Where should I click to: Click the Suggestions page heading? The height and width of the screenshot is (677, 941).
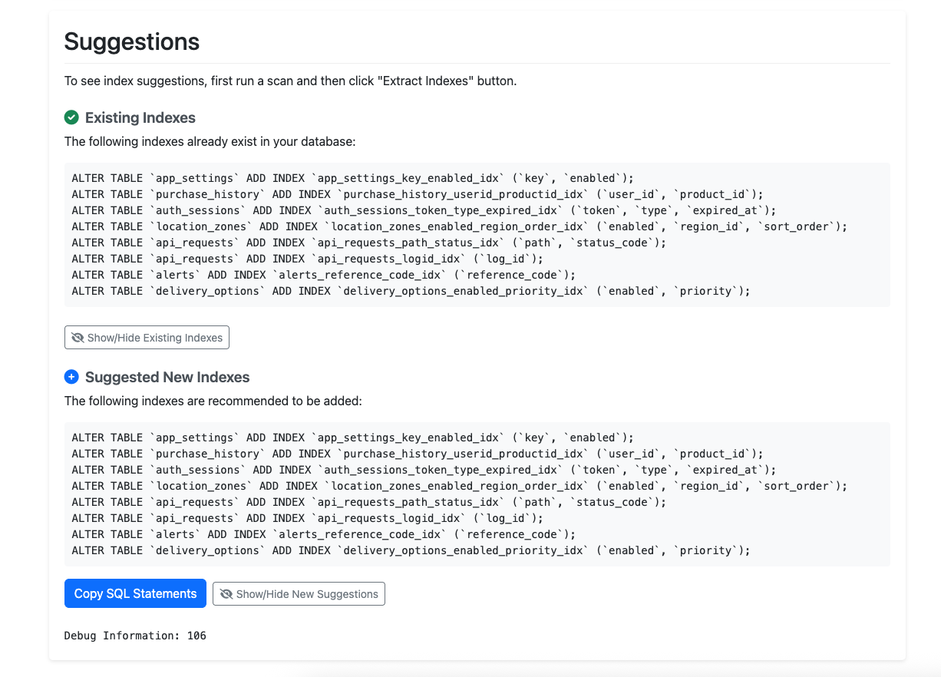pos(132,41)
